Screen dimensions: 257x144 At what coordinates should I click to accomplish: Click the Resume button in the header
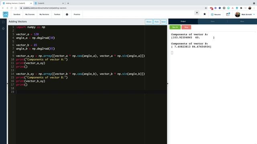216,14
